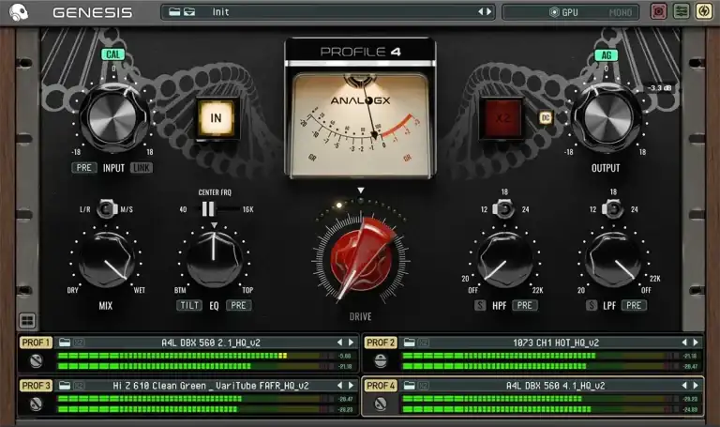Viewport: 720px width, 427px height.
Task: Toggle X2 icon in PROF 2 row
Action: click(424, 343)
